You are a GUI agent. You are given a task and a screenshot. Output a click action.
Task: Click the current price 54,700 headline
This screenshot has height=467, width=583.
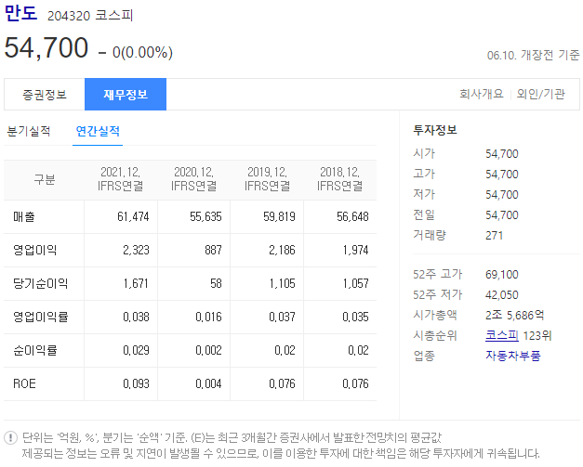click(46, 48)
